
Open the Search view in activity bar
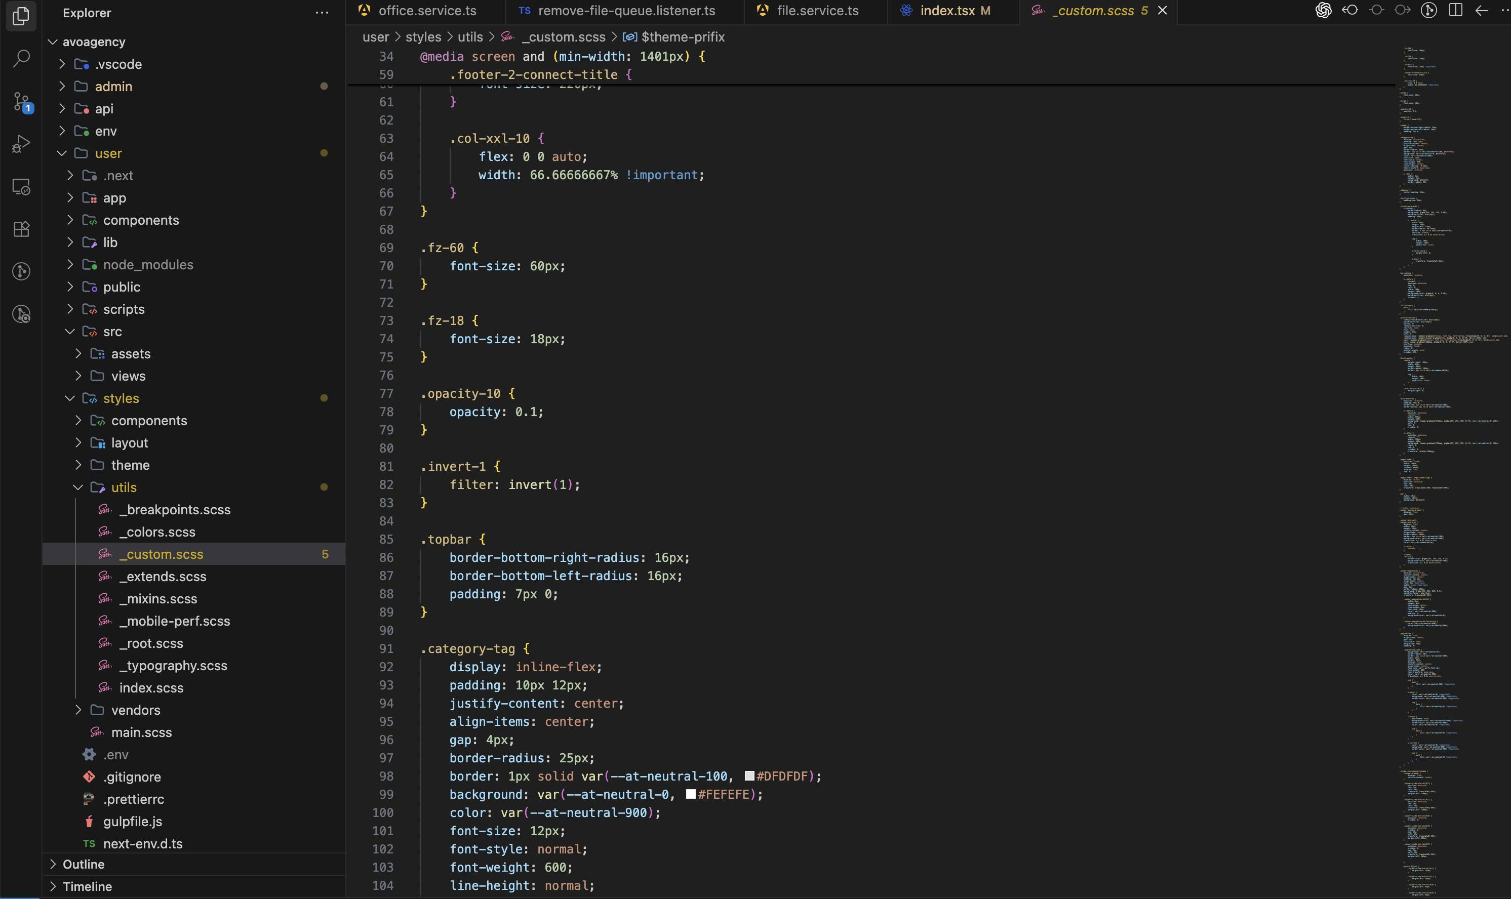click(x=21, y=58)
